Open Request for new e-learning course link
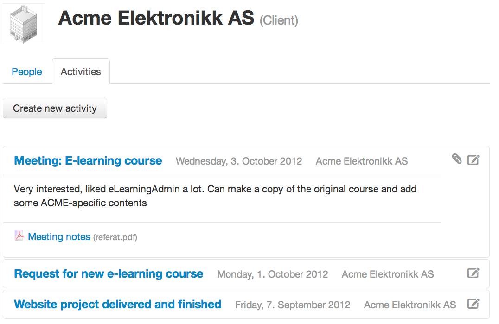499x324 pixels. click(x=109, y=274)
